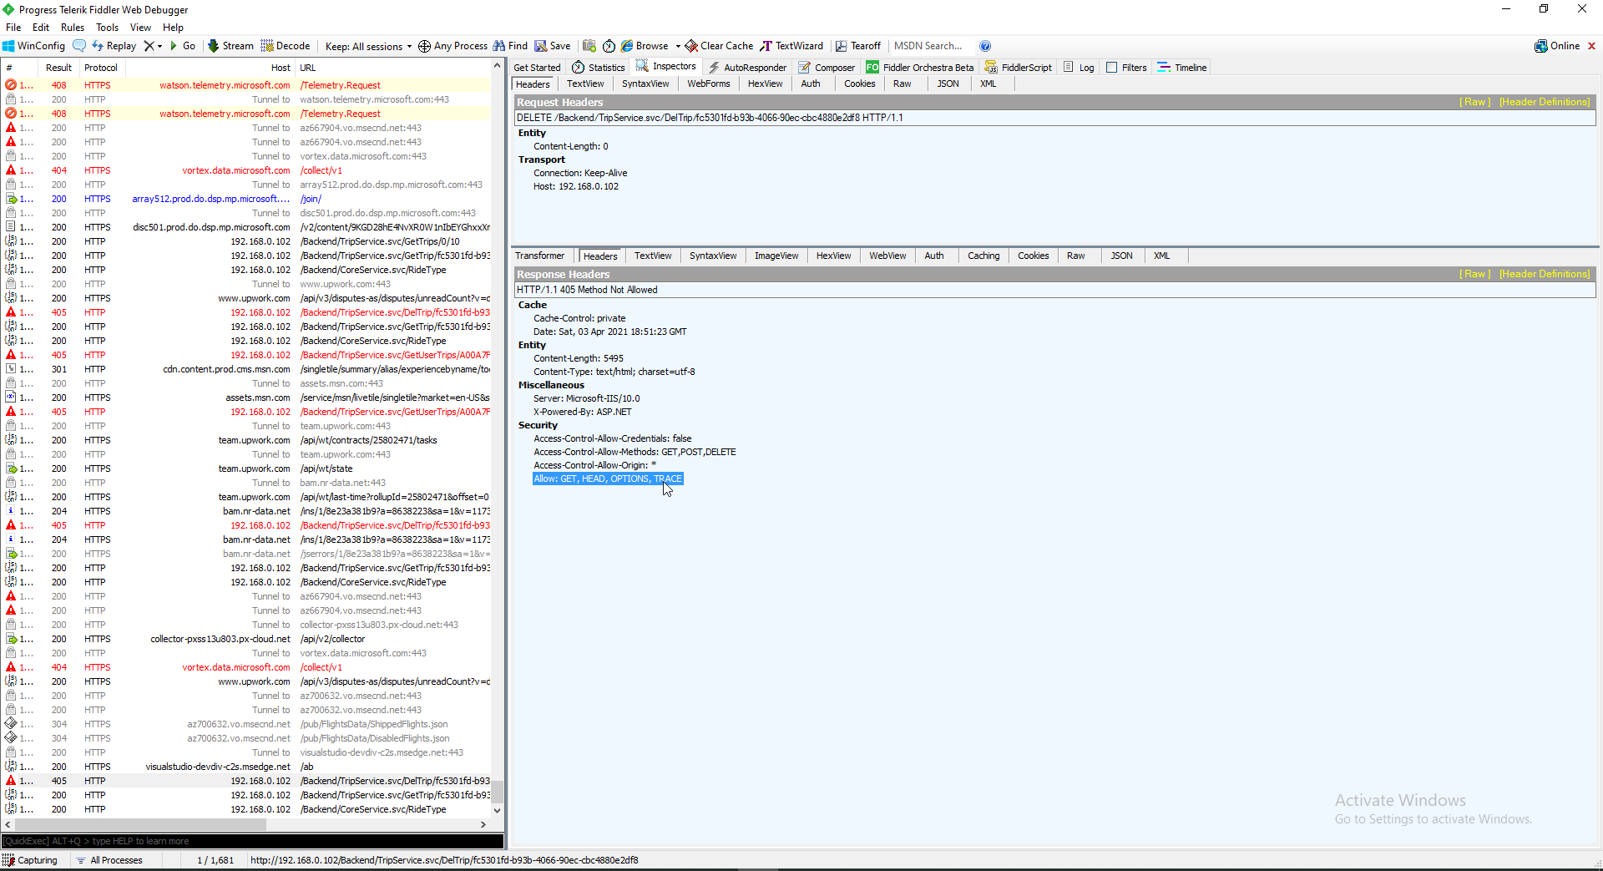Viewport: 1603px width, 871px height.
Task: Click the timer clock icon in toolbar
Action: pyautogui.click(x=609, y=46)
